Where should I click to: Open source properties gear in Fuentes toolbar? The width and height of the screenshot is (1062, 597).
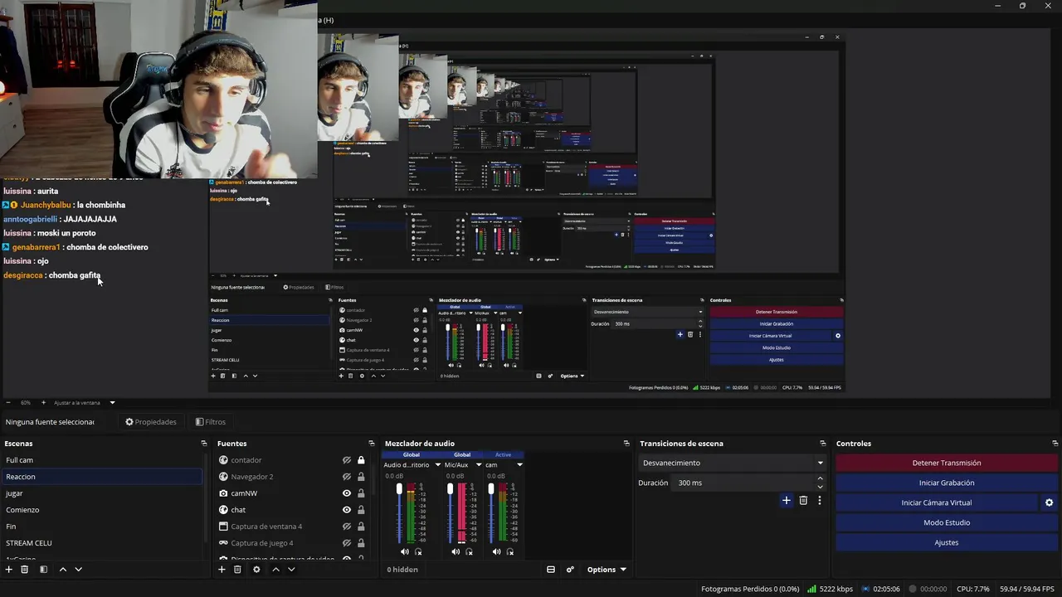[x=256, y=570]
